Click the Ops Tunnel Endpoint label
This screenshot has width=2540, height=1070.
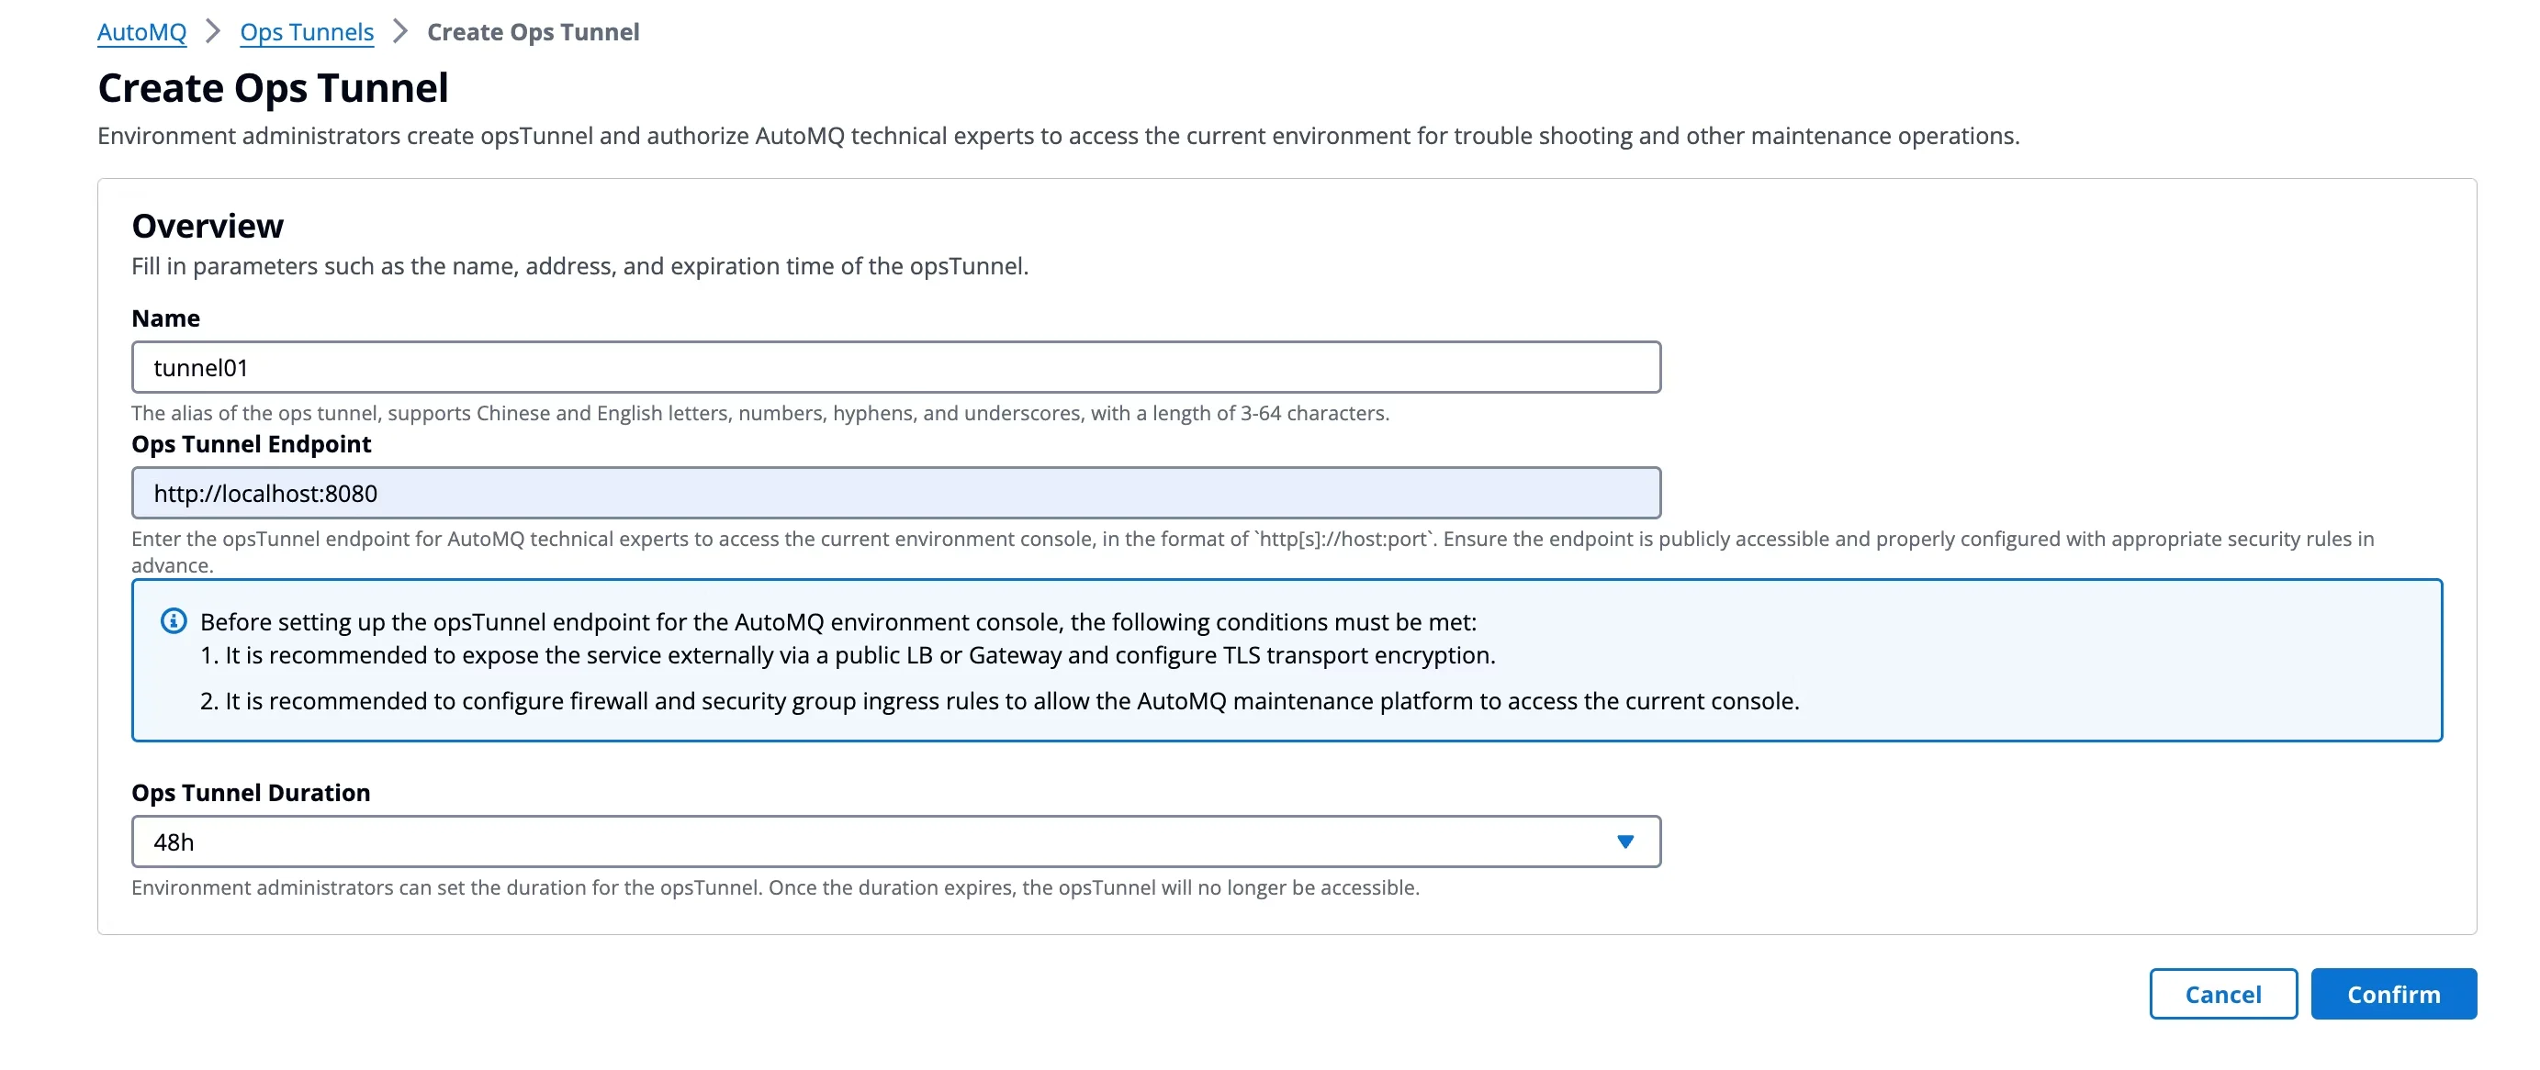click(x=252, y=444)
